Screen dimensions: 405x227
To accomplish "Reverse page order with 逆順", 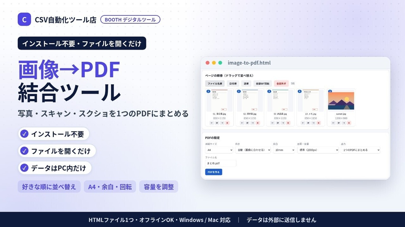I will point(246,84).
